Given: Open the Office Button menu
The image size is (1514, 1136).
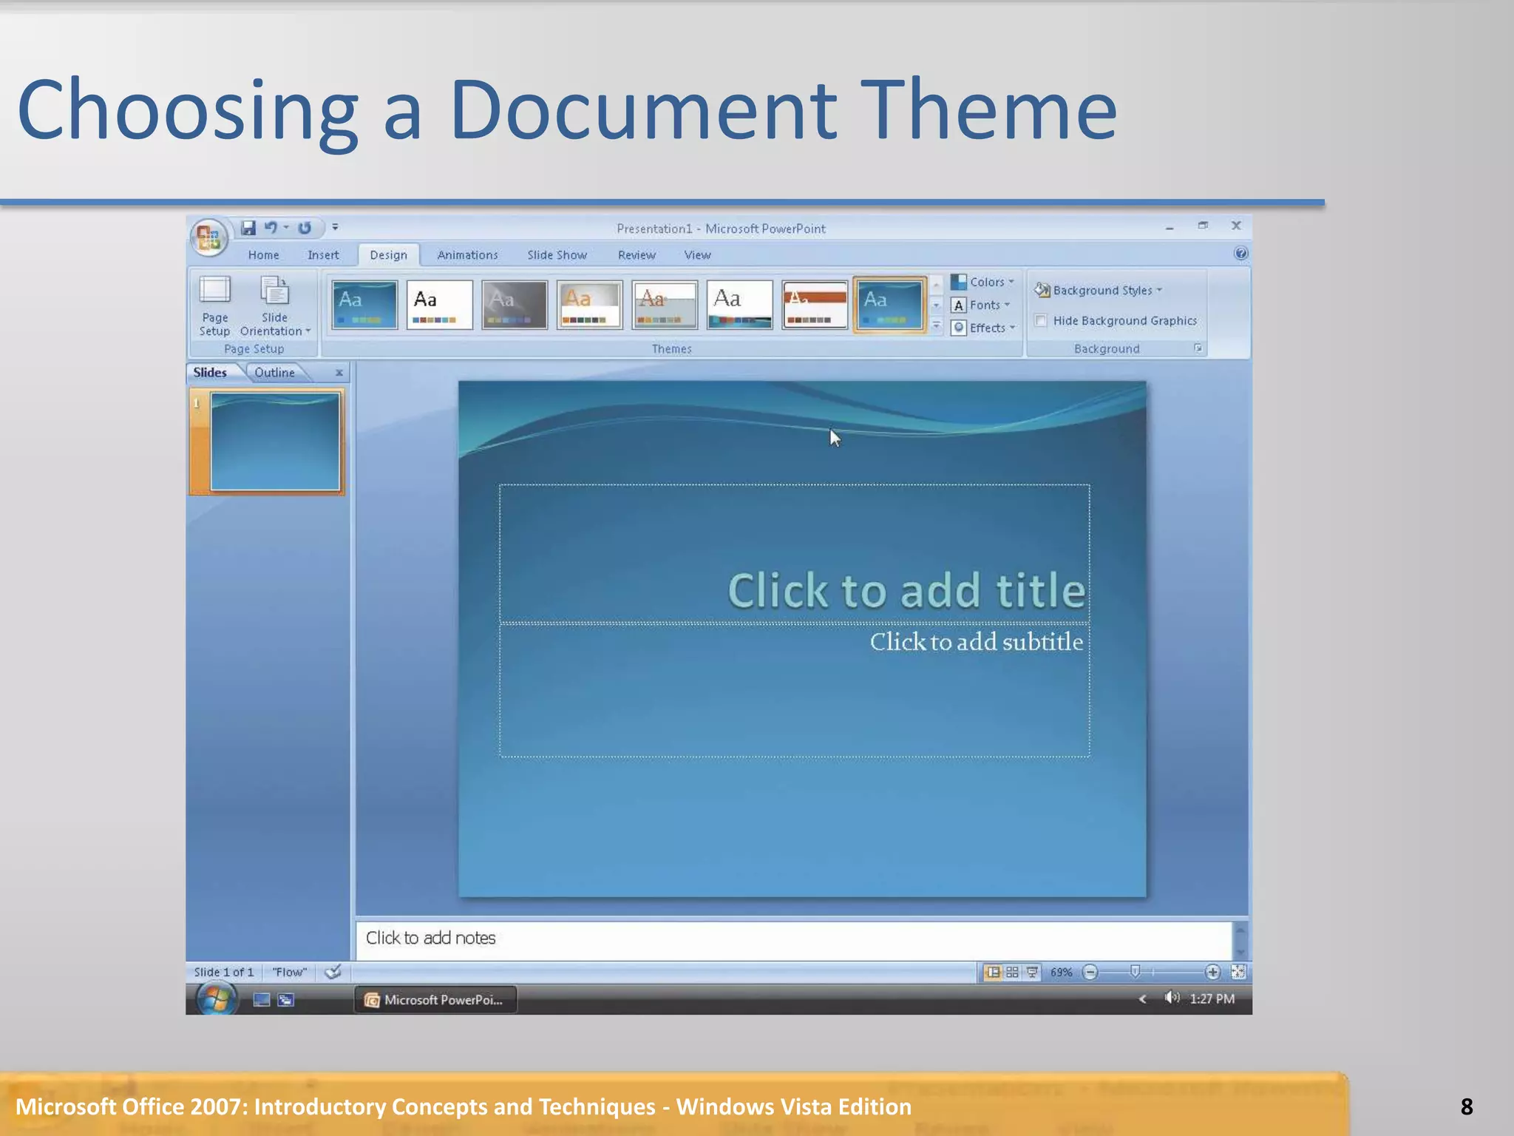Looking at the screenshot, I should tap(209, 238).
